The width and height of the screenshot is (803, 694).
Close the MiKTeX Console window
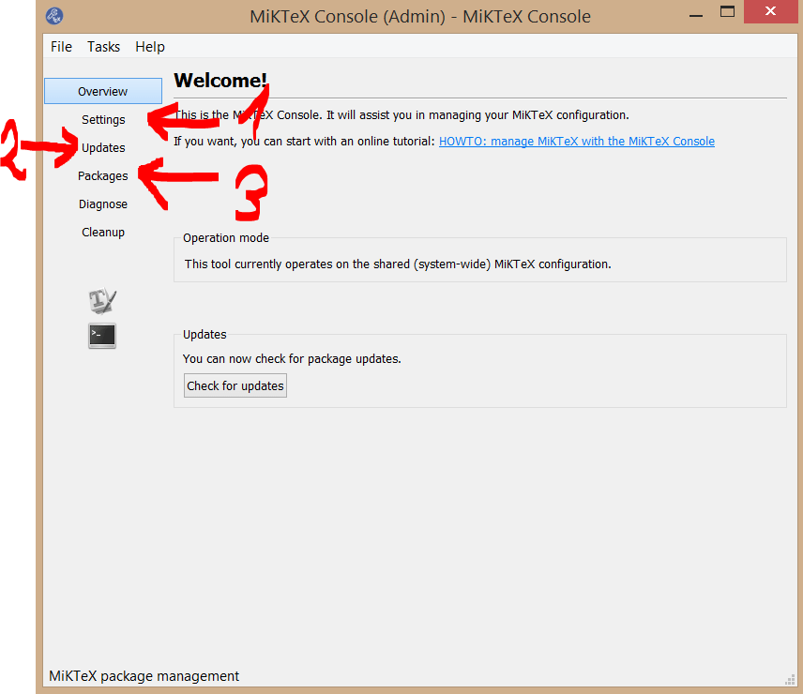pos(770,12)
